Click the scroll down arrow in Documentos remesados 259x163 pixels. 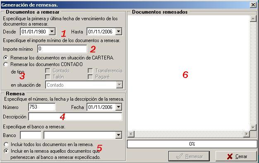pyautogui.click(x=253, y=127)
